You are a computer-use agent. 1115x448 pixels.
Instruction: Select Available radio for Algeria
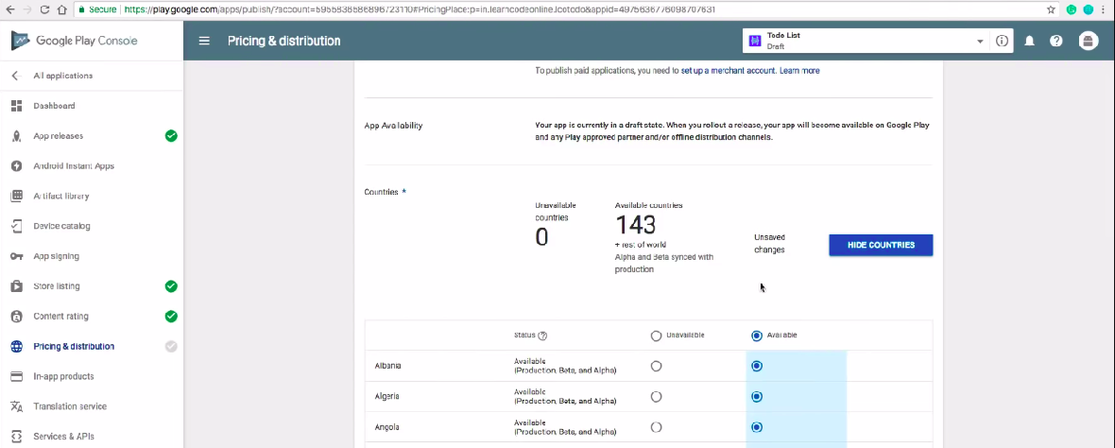pyautogui.click(x=757, y=397)
